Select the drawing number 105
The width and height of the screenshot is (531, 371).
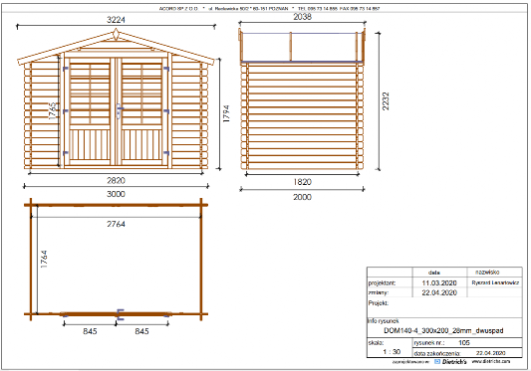pos(464,342)
